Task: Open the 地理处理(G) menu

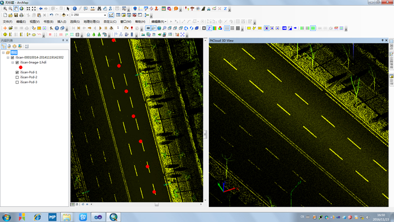Action: click(92, 22)
